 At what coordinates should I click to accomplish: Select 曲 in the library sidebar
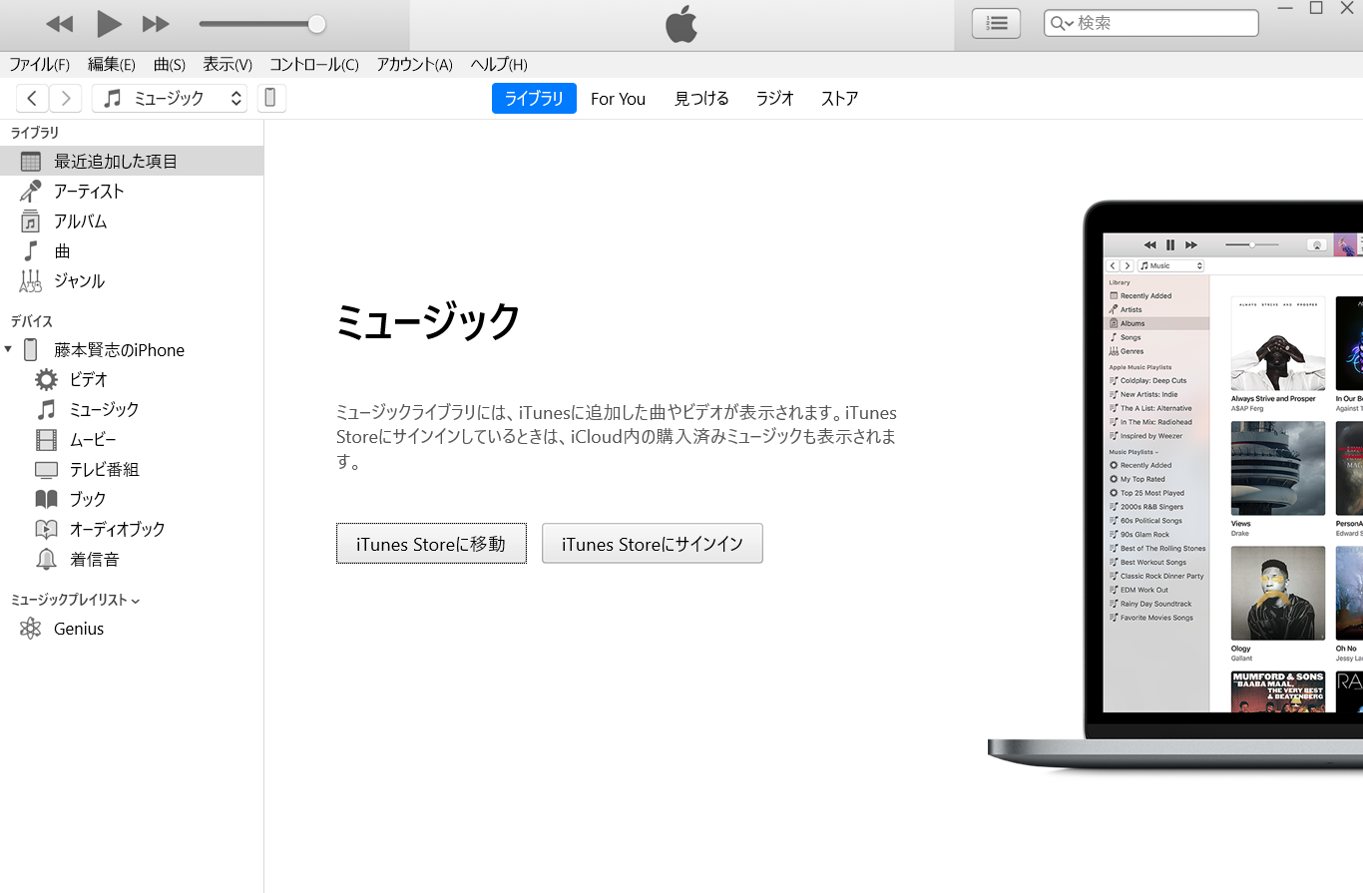(x=132, y=250)
